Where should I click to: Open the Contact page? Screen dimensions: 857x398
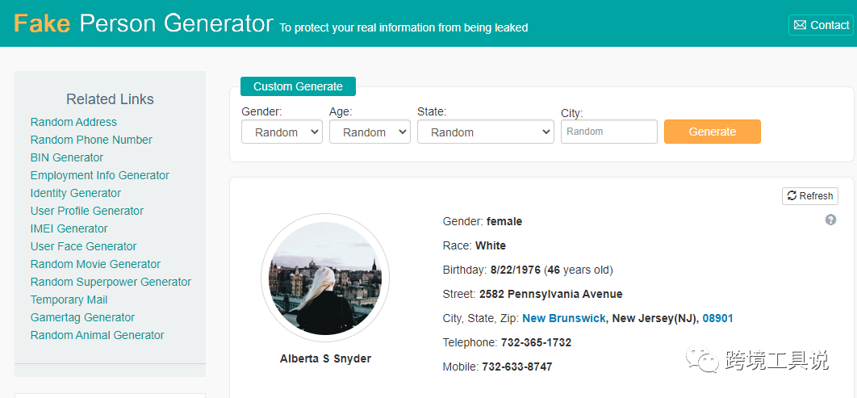click(821, 25)
